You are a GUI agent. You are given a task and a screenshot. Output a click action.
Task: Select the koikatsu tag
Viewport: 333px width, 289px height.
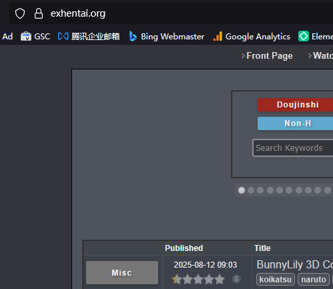pos(276,279)
